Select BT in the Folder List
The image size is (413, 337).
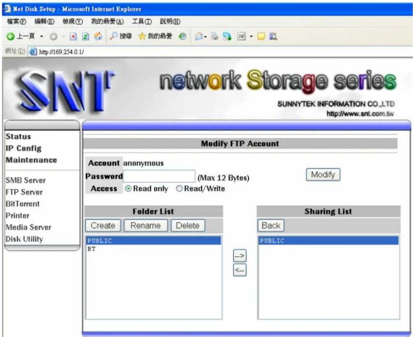point(153,249)
